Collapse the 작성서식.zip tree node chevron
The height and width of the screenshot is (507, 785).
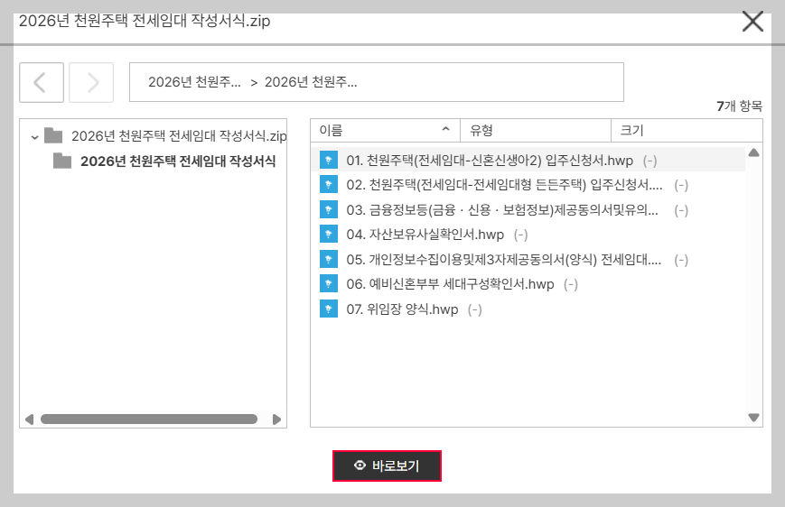pyautogui.click(x=34, y=136)
